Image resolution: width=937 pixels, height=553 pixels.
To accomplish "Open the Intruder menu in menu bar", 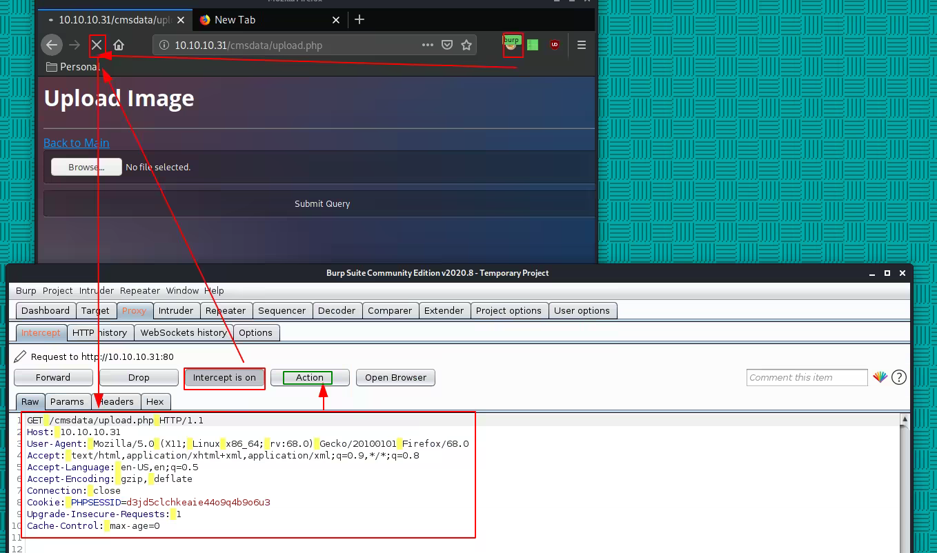I will (96, 290).
